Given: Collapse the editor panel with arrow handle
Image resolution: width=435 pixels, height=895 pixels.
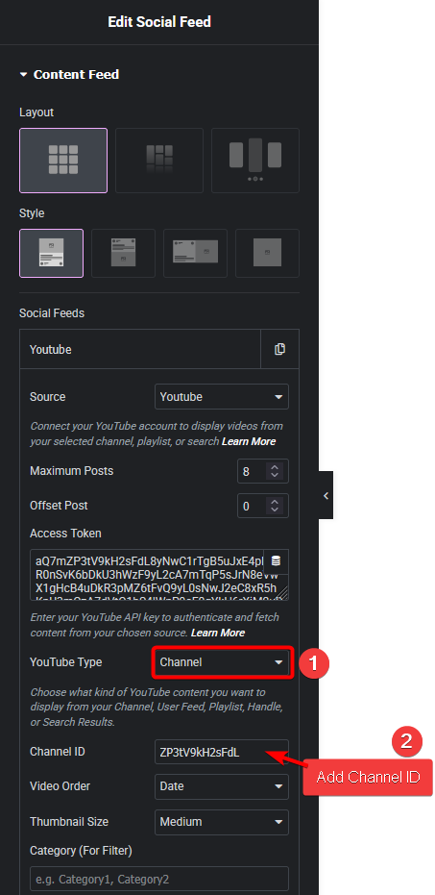Looking at the screenshot, I should coord(326,495).
